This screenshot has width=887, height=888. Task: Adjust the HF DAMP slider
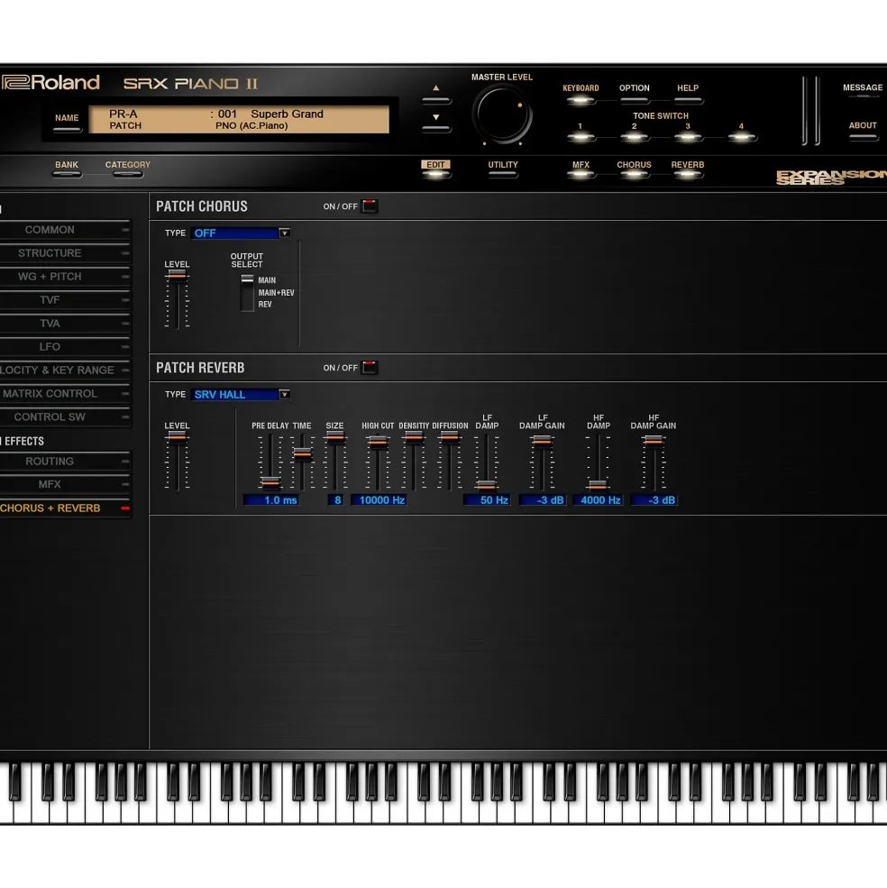[598, 485]
